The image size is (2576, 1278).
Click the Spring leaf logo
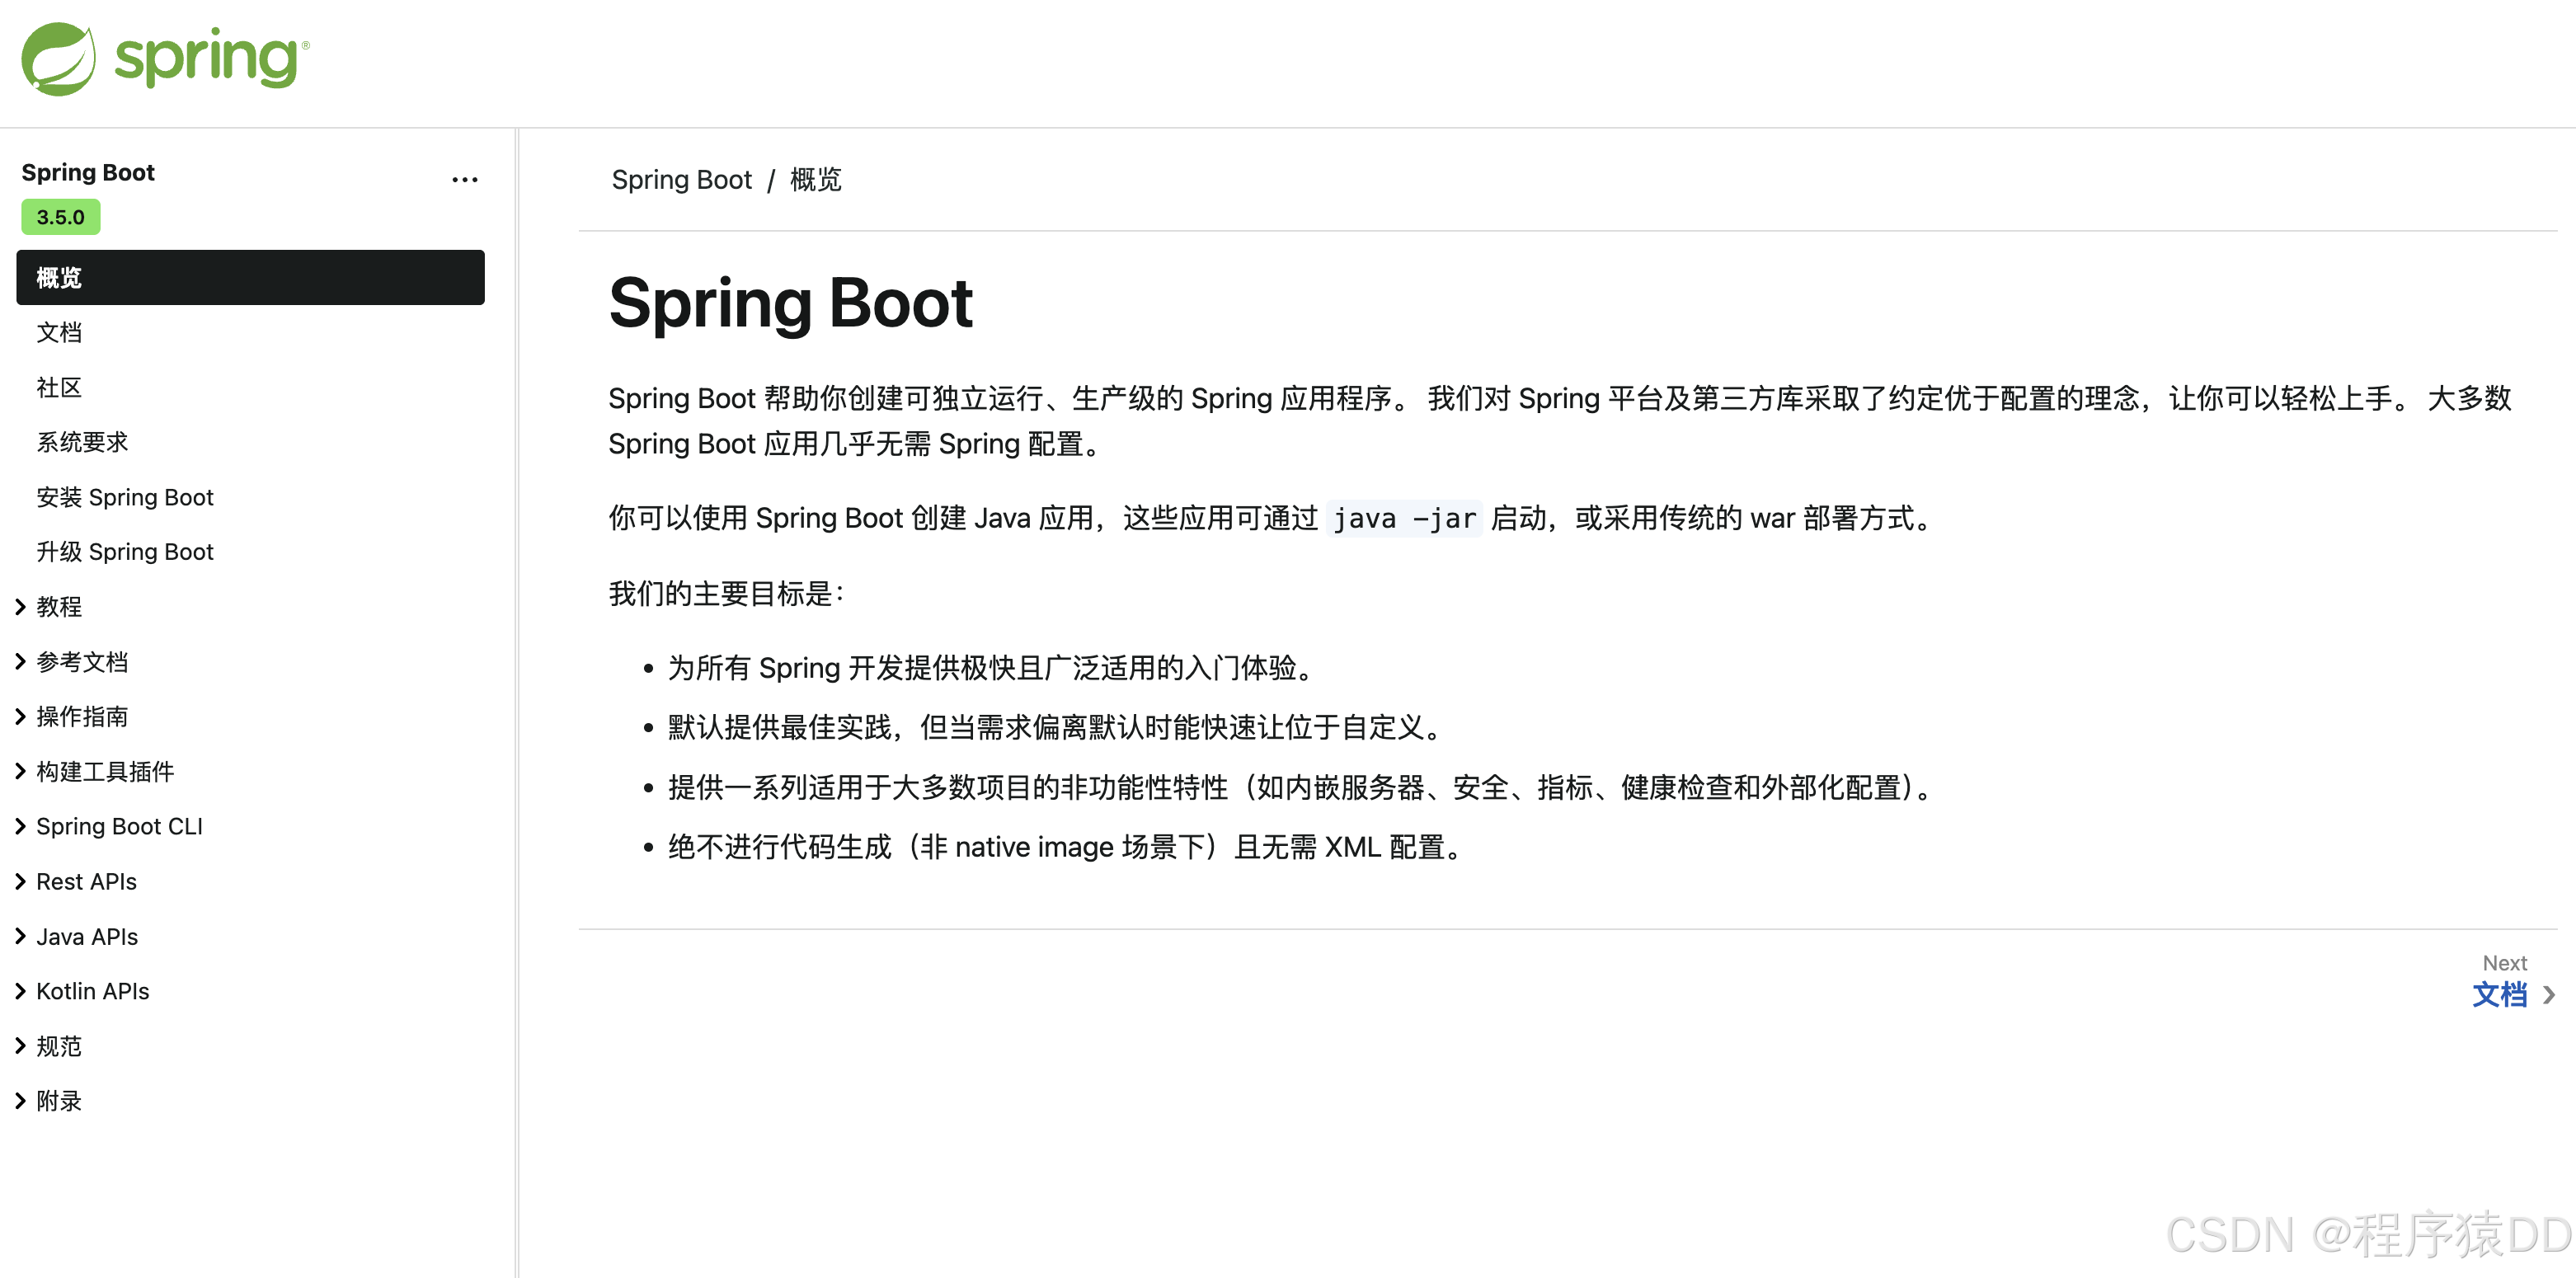pyautogui.click(x=58, y=58)
